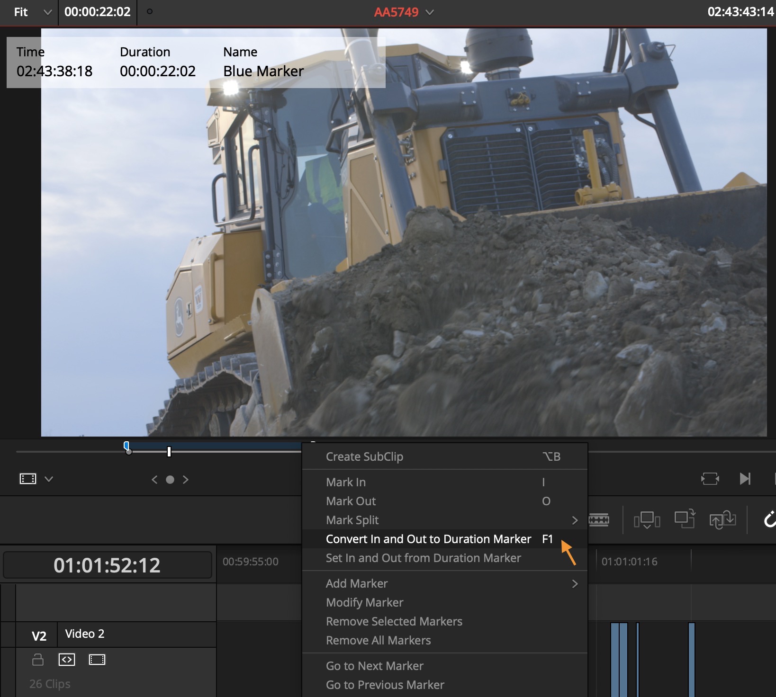This screenshot has height=697, width=776.
Task: Choose Remove All Markers
Action: point(444,640)
